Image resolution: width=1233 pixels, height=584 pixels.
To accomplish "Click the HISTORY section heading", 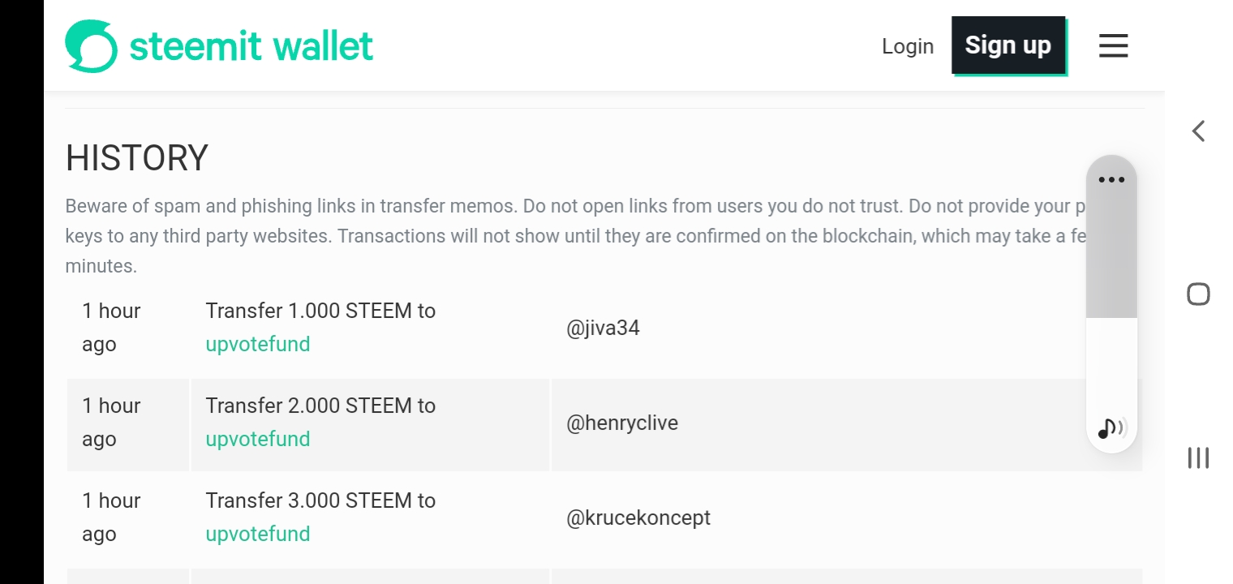I will 137,158.
